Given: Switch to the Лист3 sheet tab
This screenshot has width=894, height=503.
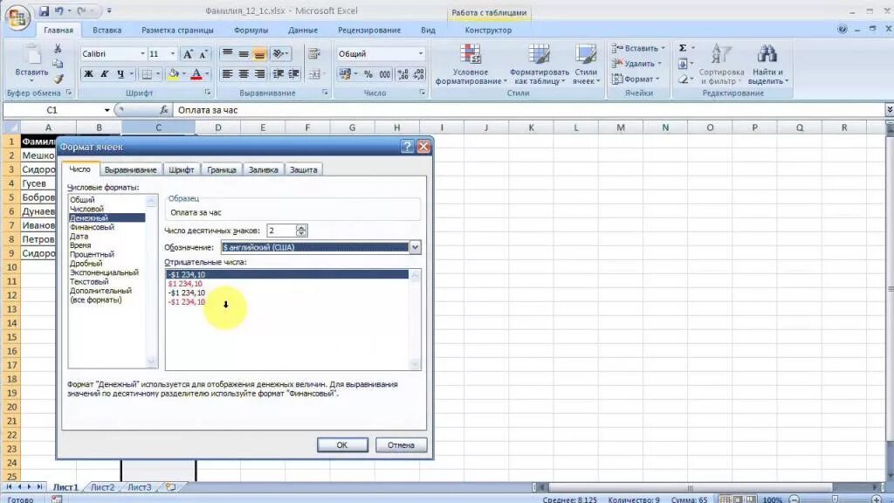Looking at the screenshot, I should [139, 487].
